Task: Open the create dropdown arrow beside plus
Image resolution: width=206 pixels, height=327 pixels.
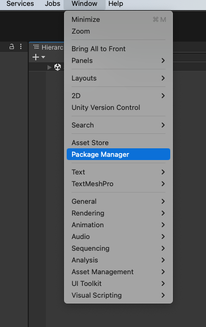Action: coord(43,57)
